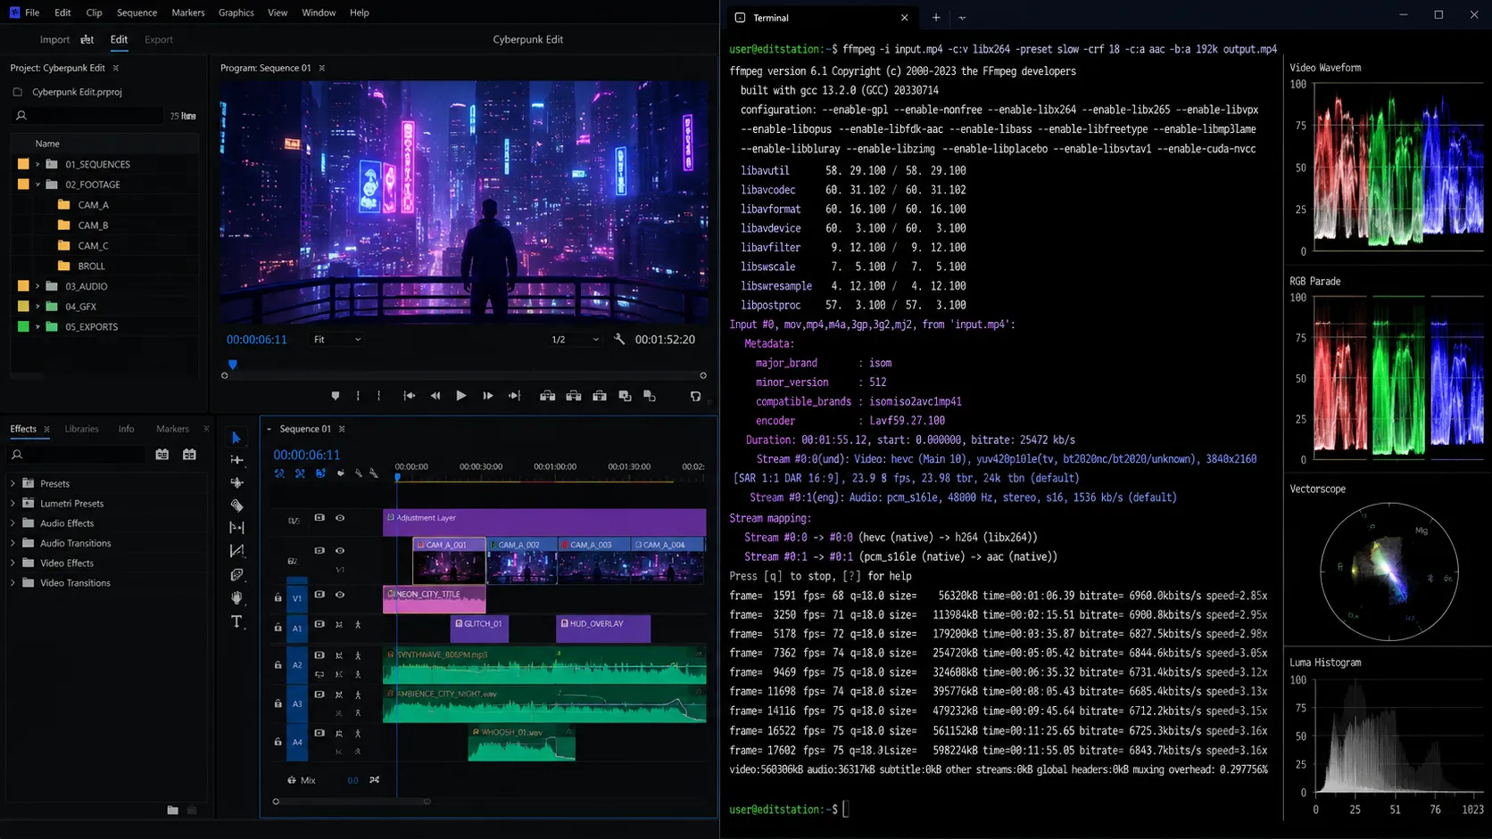This screenshot has width=1492, height=839.
Task: Play the sequence in Program monitor
Action: tap(460, 396)
